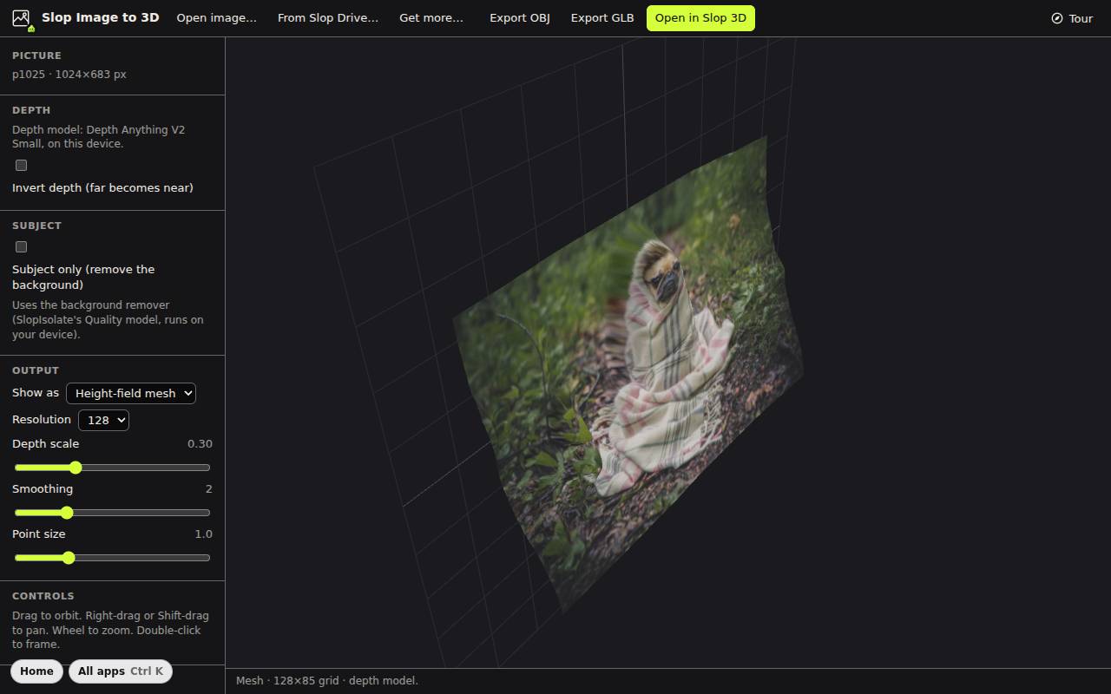
Task: Click the Smoothing value 2
Action: (209, 489)
